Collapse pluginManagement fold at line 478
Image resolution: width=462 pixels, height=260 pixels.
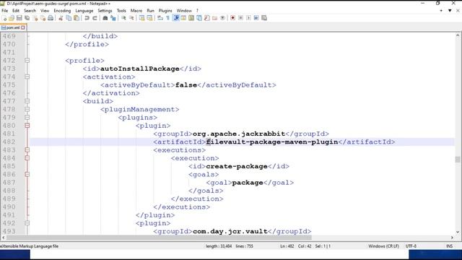pos(27,109)
